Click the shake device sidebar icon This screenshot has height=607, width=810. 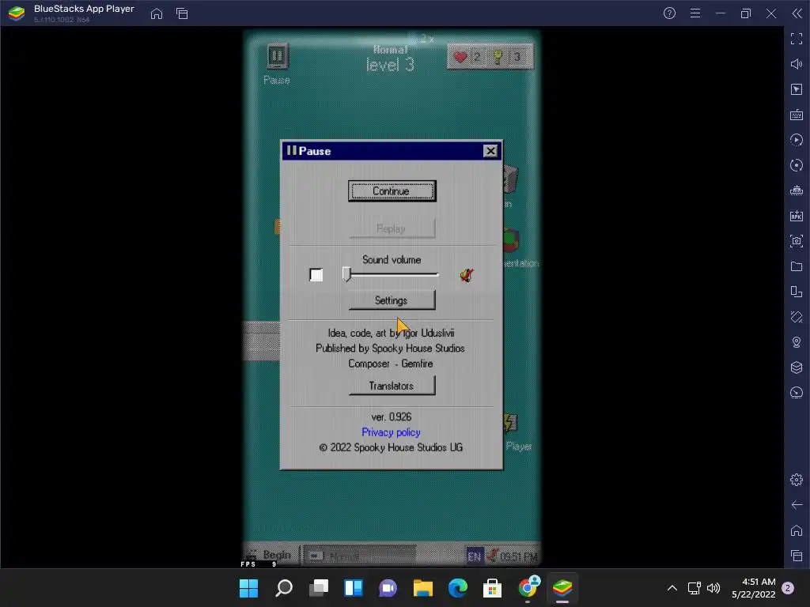pyautogui.click(x=797, y=317)
